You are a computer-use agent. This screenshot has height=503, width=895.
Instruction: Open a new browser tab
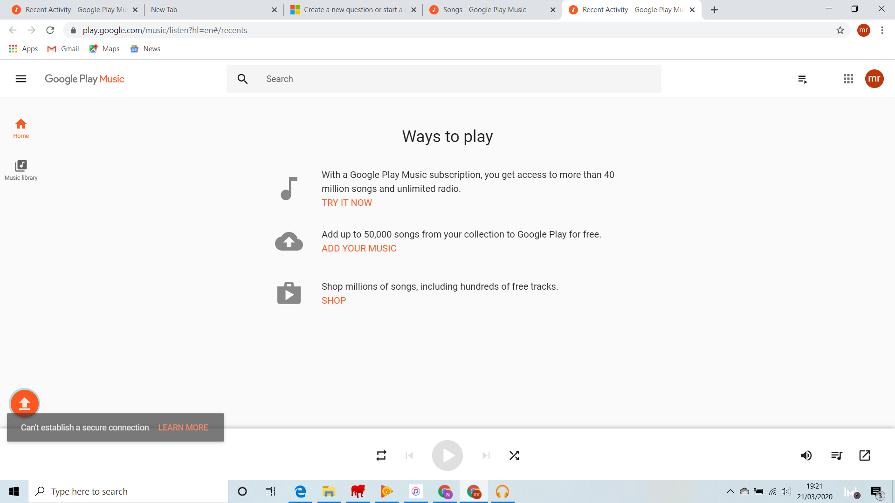[x=714, y=9]
